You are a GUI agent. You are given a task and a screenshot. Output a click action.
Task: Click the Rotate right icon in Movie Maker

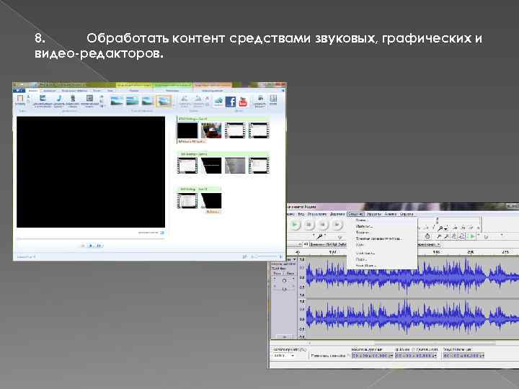pos(198,100)
